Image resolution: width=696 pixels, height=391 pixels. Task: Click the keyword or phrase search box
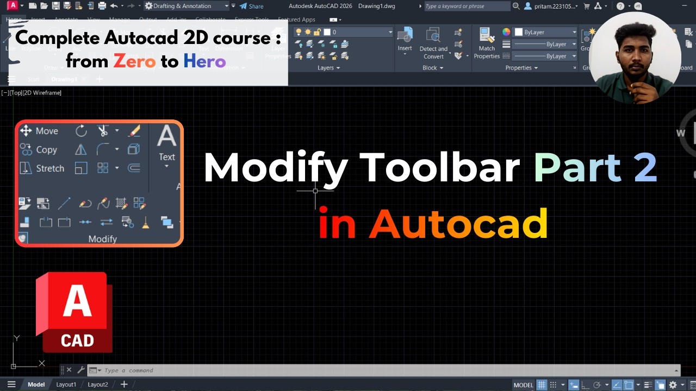pos(467,7)
